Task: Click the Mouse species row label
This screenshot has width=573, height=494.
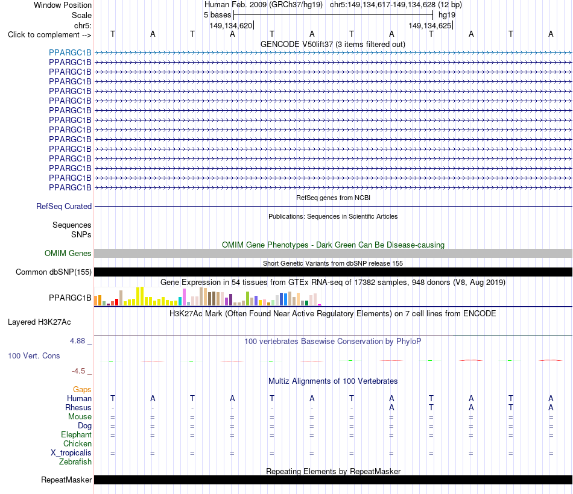Action: coord(80,417)
